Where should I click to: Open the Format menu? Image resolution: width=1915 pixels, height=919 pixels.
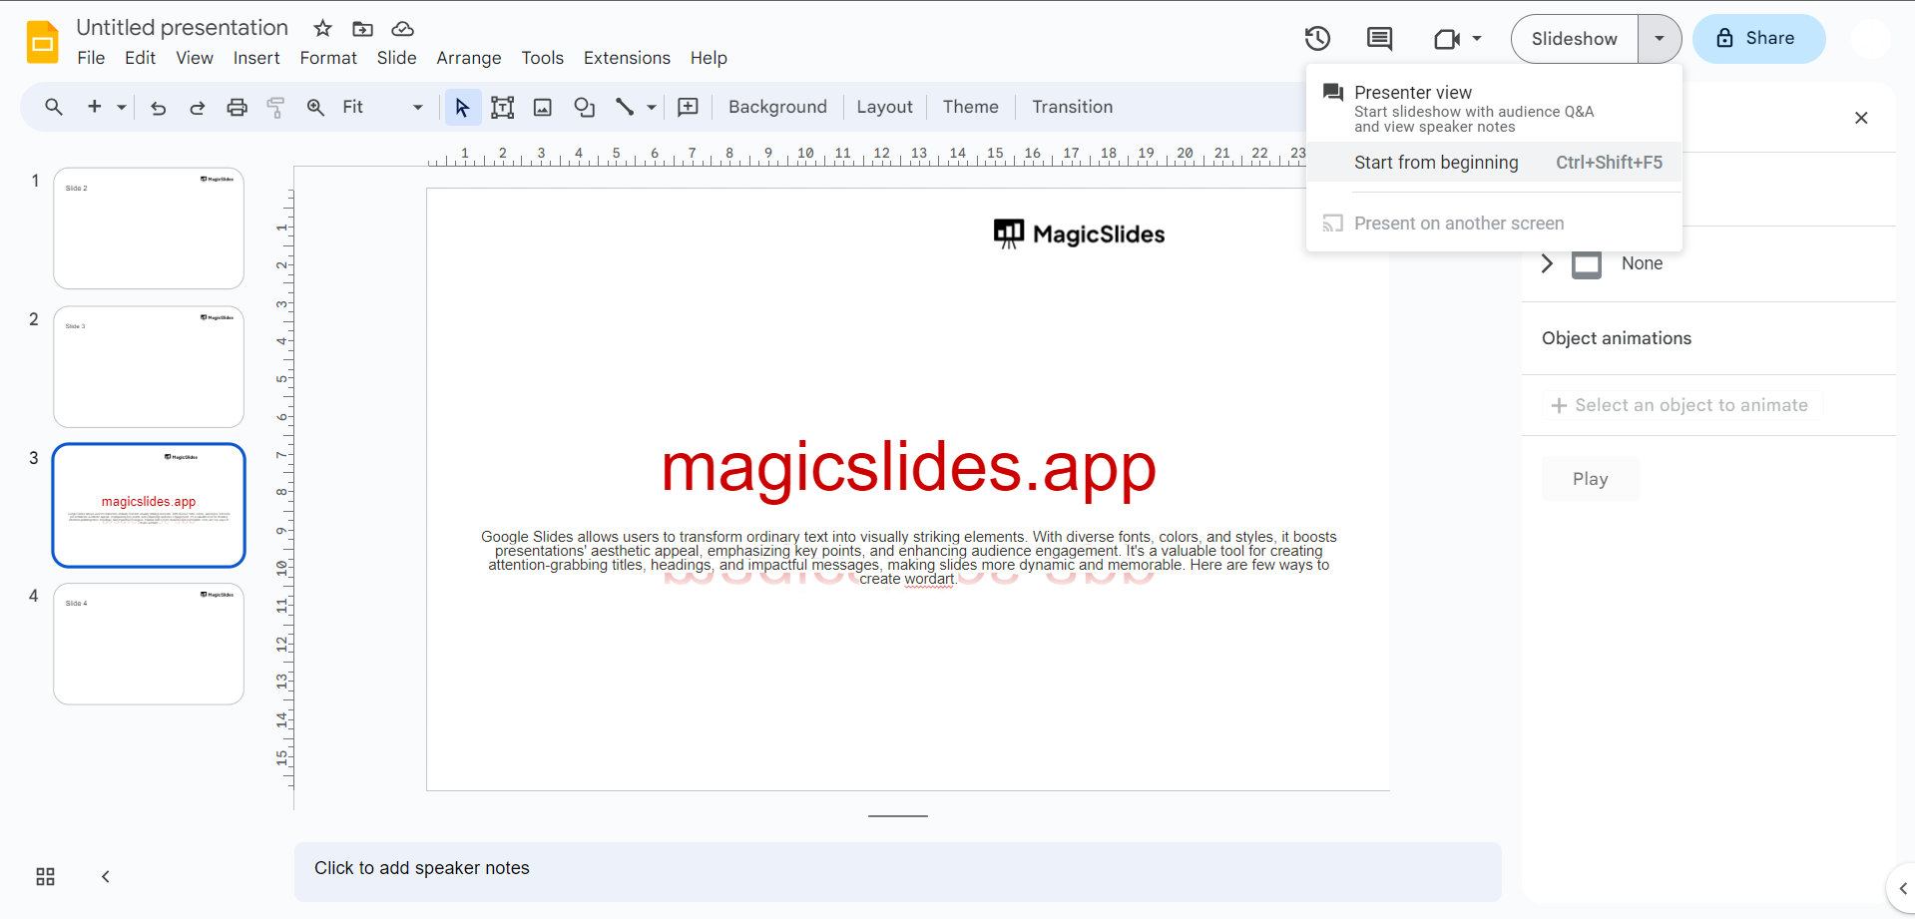(328, 58)
